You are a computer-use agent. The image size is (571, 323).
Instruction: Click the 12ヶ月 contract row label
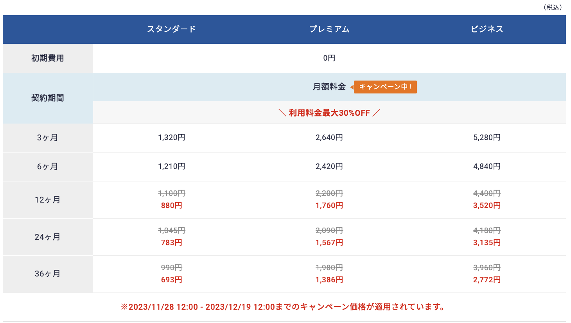click(48, 200)
